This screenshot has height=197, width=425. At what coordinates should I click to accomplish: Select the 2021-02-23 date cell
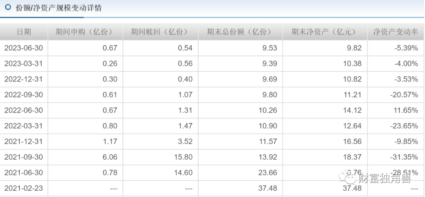tap(24, 188)
